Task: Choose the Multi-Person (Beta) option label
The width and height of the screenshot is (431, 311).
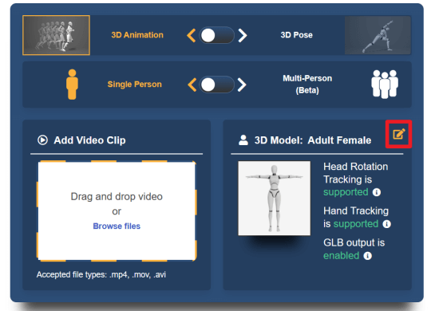Action: pyautogui.click(x=307, y=85)
